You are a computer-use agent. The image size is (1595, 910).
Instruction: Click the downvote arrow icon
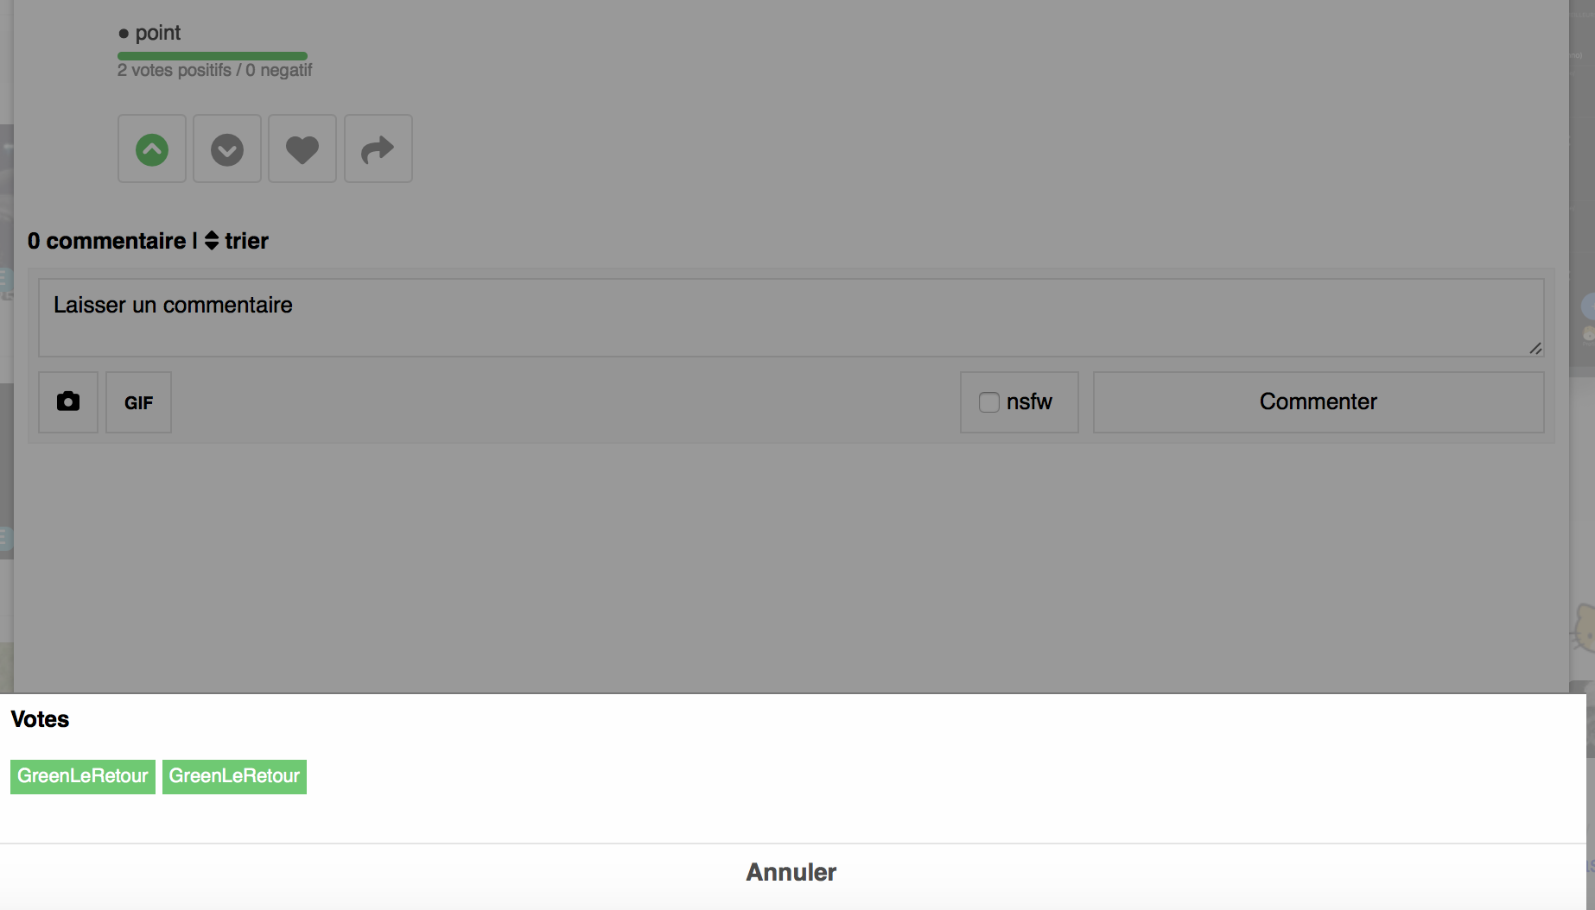pos(227,149)
